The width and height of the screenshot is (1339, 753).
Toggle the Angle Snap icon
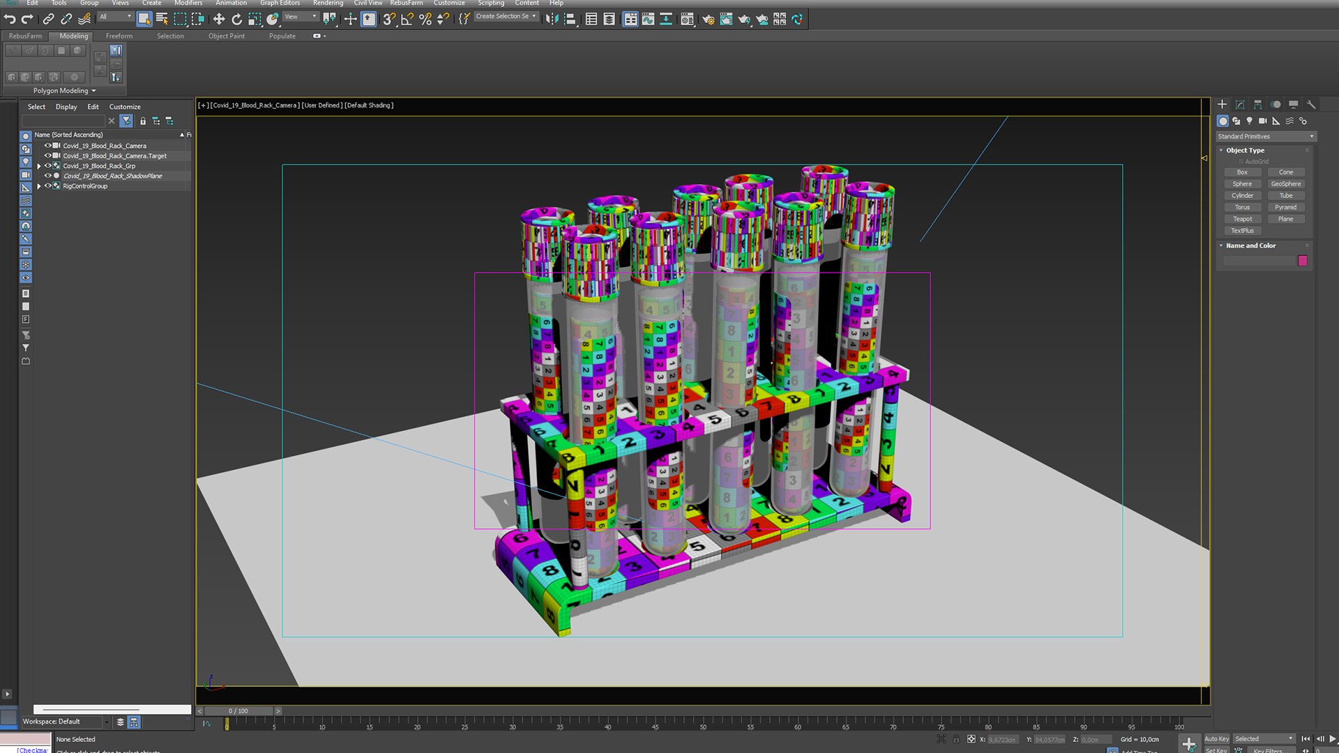point(407,20)
